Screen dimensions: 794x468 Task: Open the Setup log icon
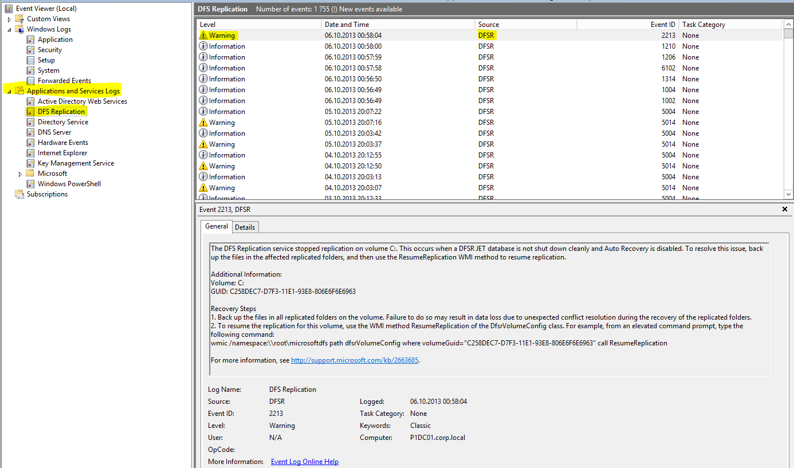tap(30, 60)
